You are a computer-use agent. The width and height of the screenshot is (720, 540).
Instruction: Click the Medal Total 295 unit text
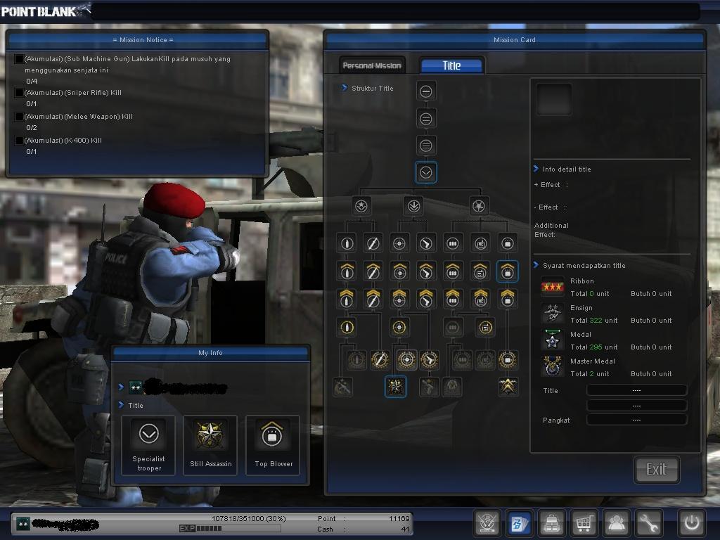point(593,347)
